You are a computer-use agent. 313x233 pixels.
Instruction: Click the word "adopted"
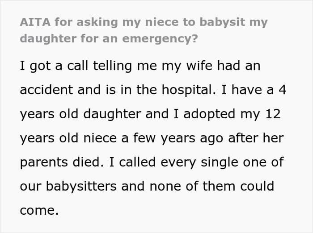click(x=209, y=114)
